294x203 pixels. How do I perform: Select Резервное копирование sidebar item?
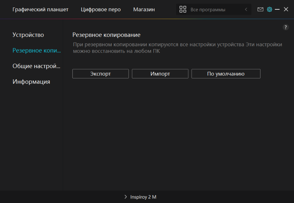pos(37,50)
